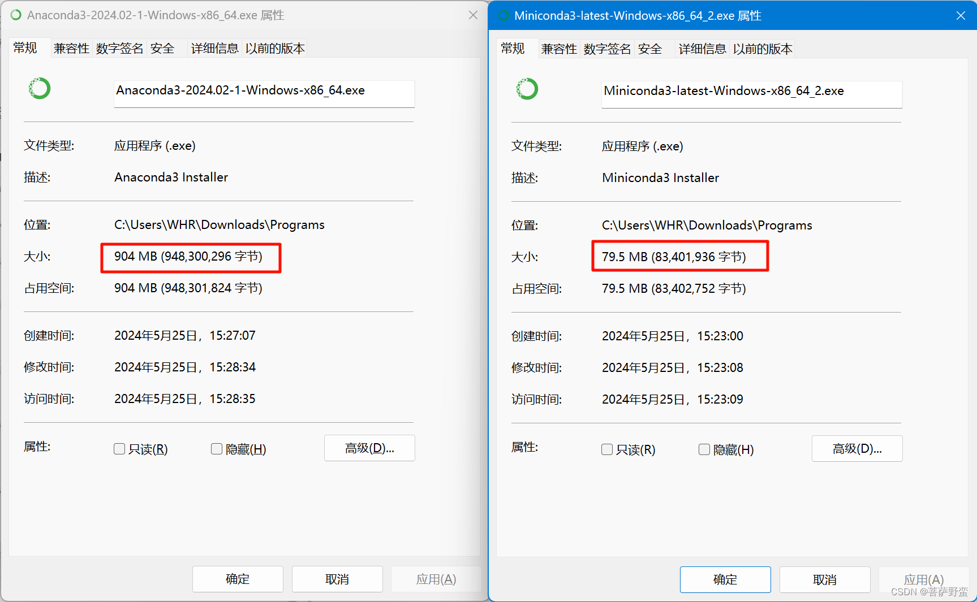Select the 常规 tab in Anaconda3 window

25,47
